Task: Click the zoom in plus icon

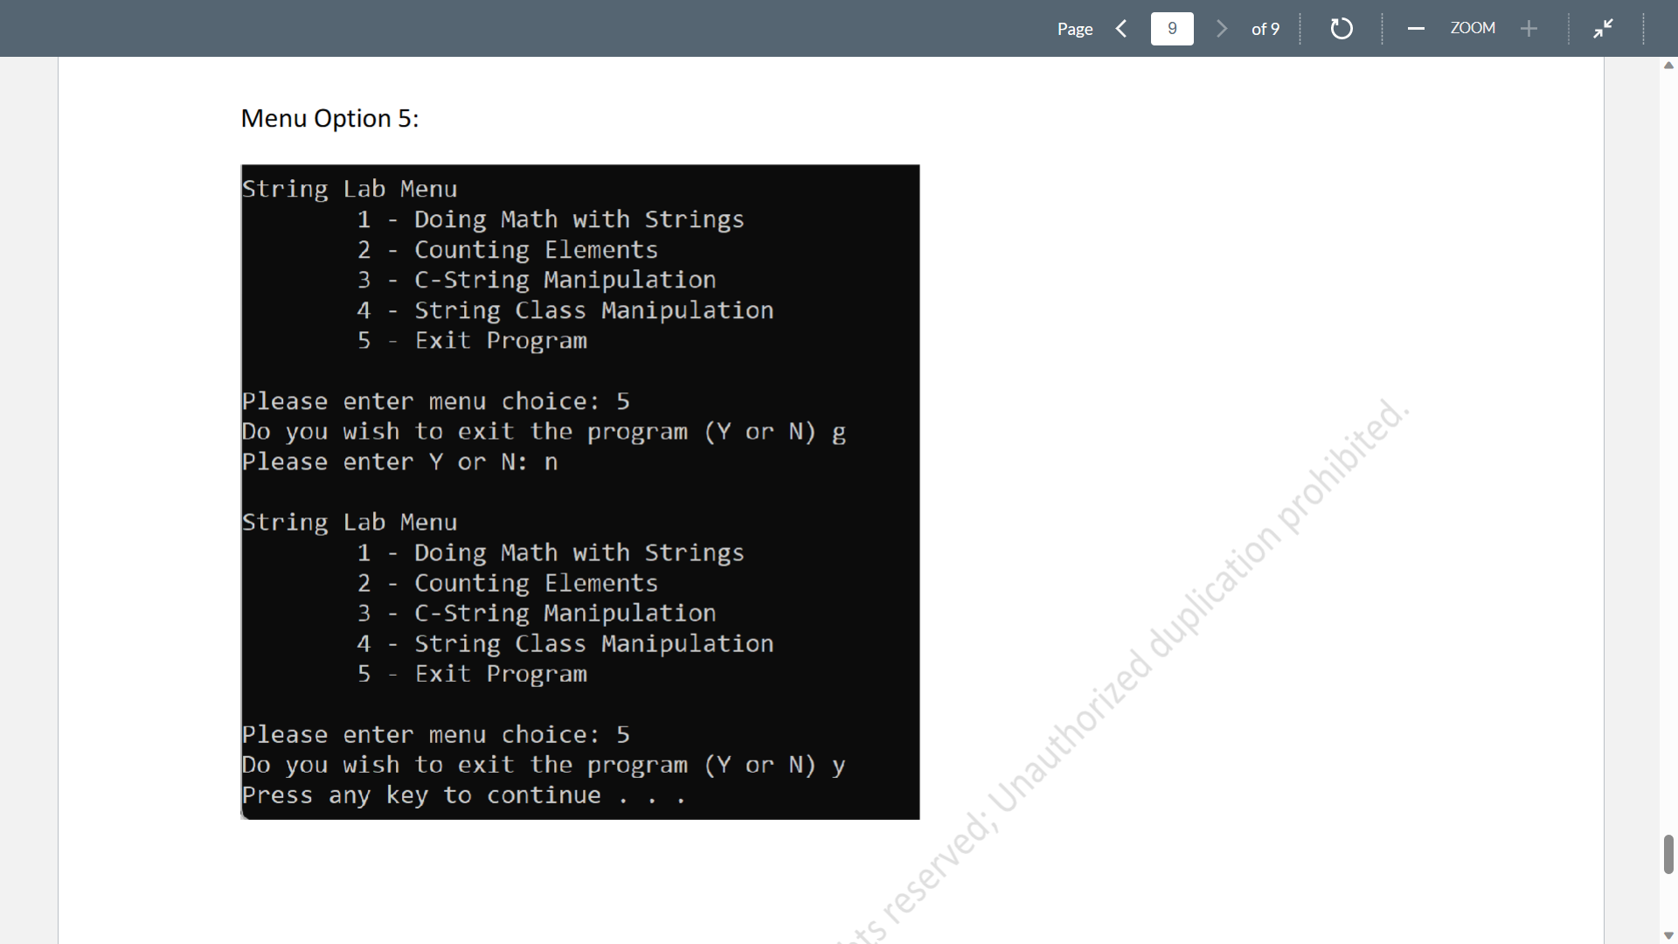Action: click(x=1529, y=28)
